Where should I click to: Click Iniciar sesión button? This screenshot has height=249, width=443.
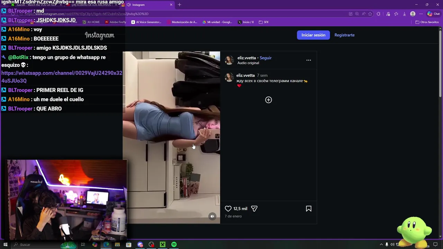(x=313, y=35)
